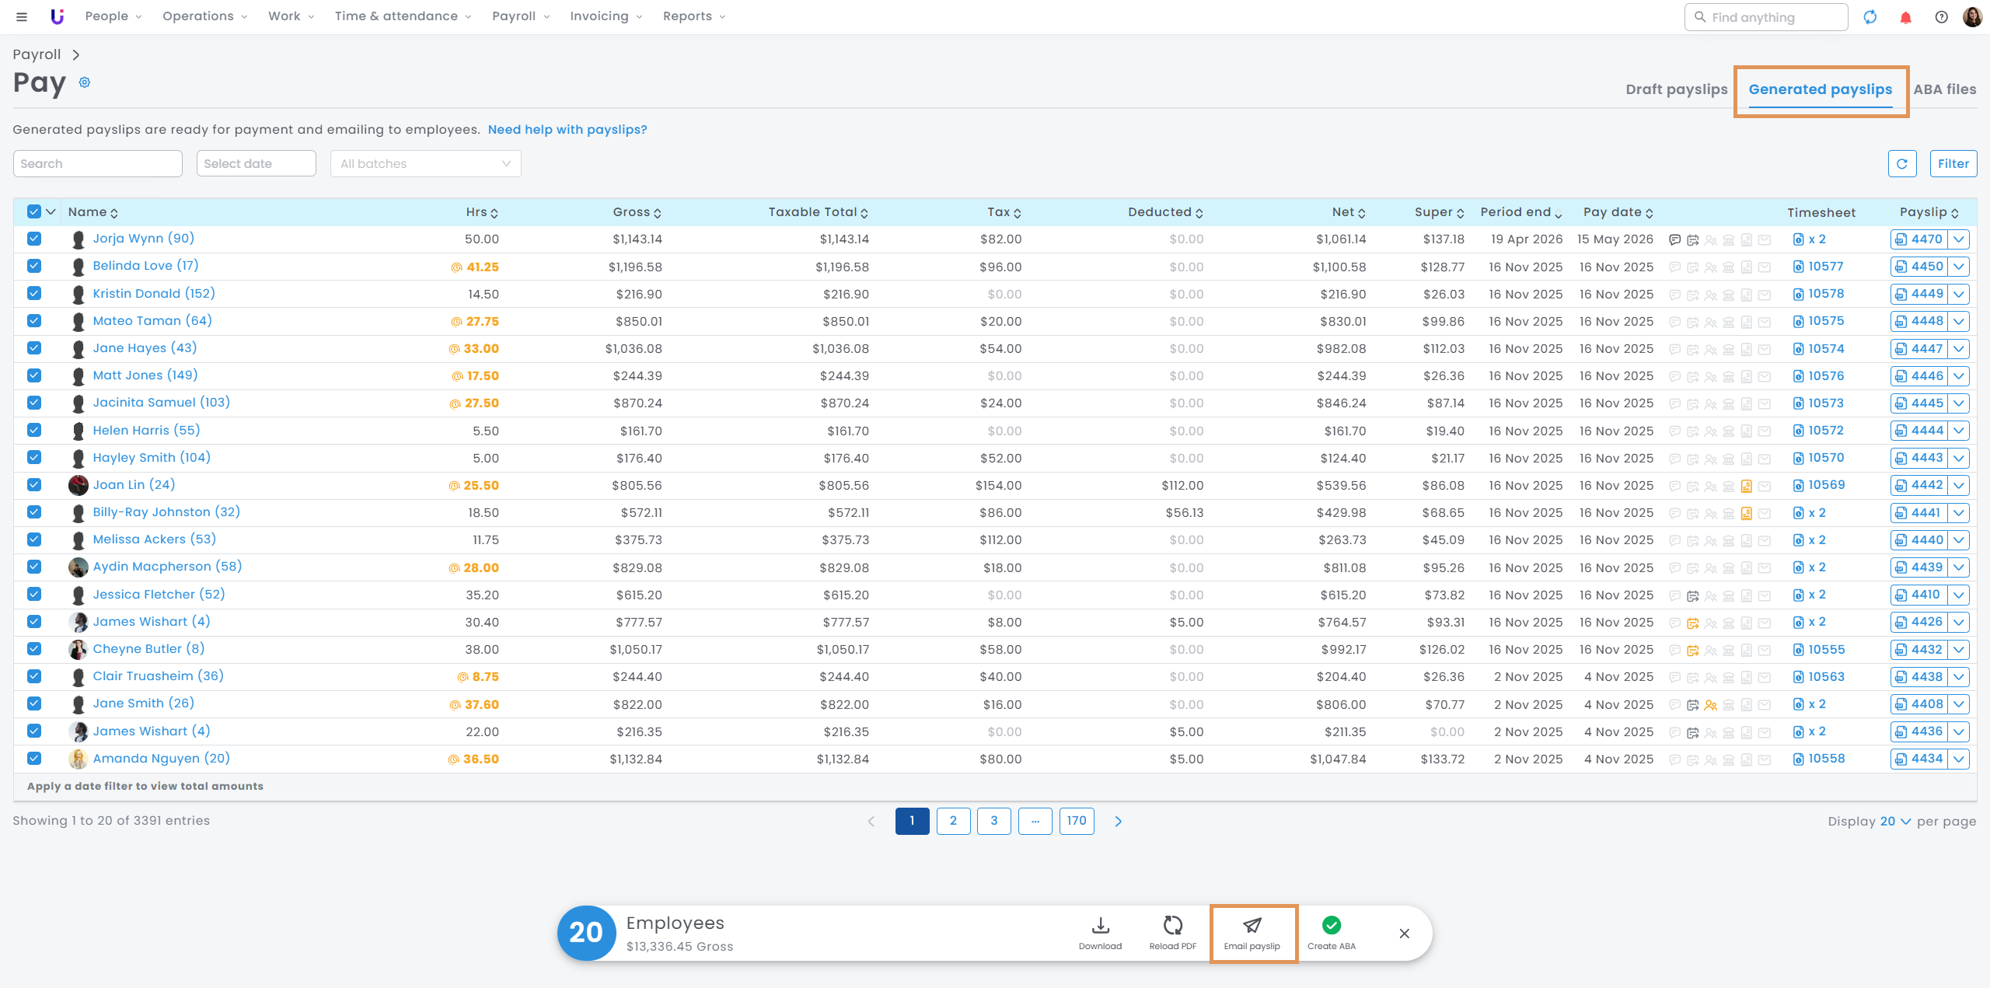Uncheck Jorja Wynn's row checkbox
This screenshot has width=1990, height=988.
coord(34,239)
